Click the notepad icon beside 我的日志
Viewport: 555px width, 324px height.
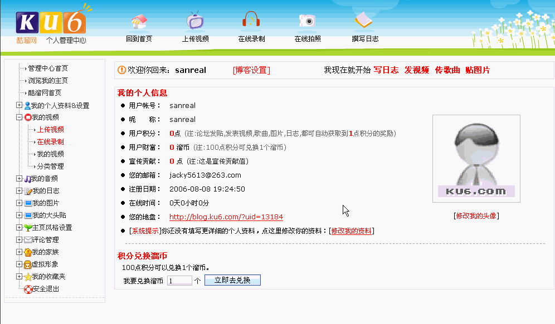(28, 191)
